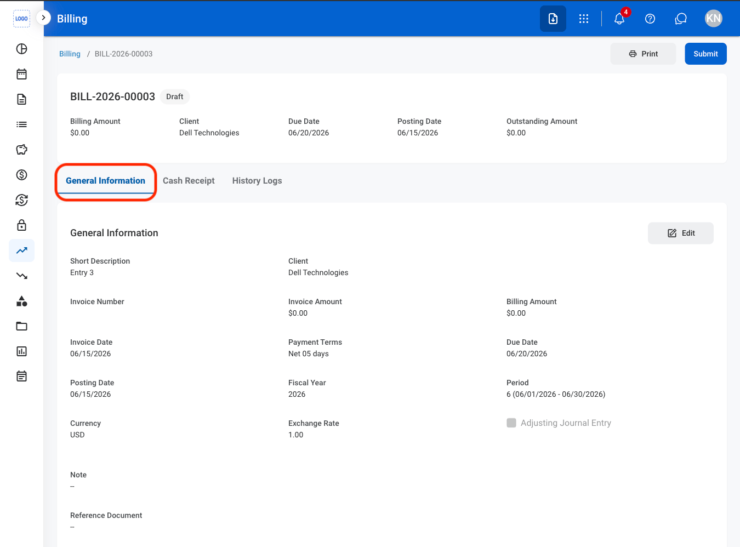Open the folder sidebar icon
The width and height of the screenshot is (740, 547).
[x=21, y=326]
